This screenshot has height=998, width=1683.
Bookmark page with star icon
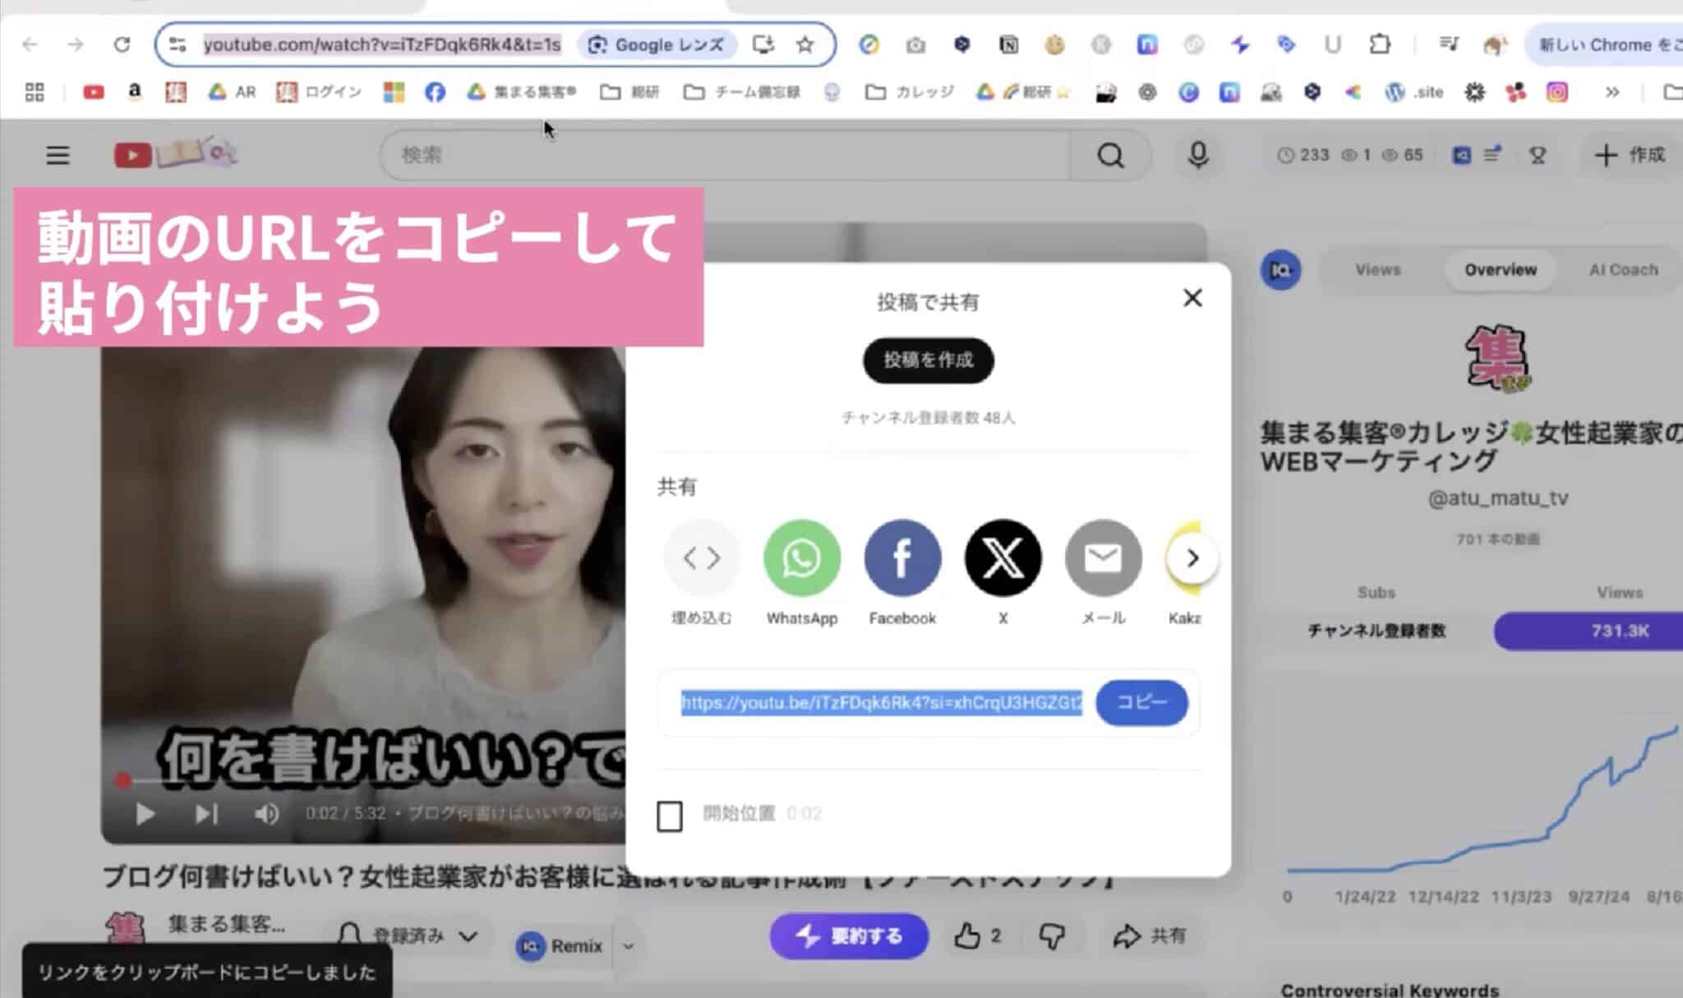point(805,44)
